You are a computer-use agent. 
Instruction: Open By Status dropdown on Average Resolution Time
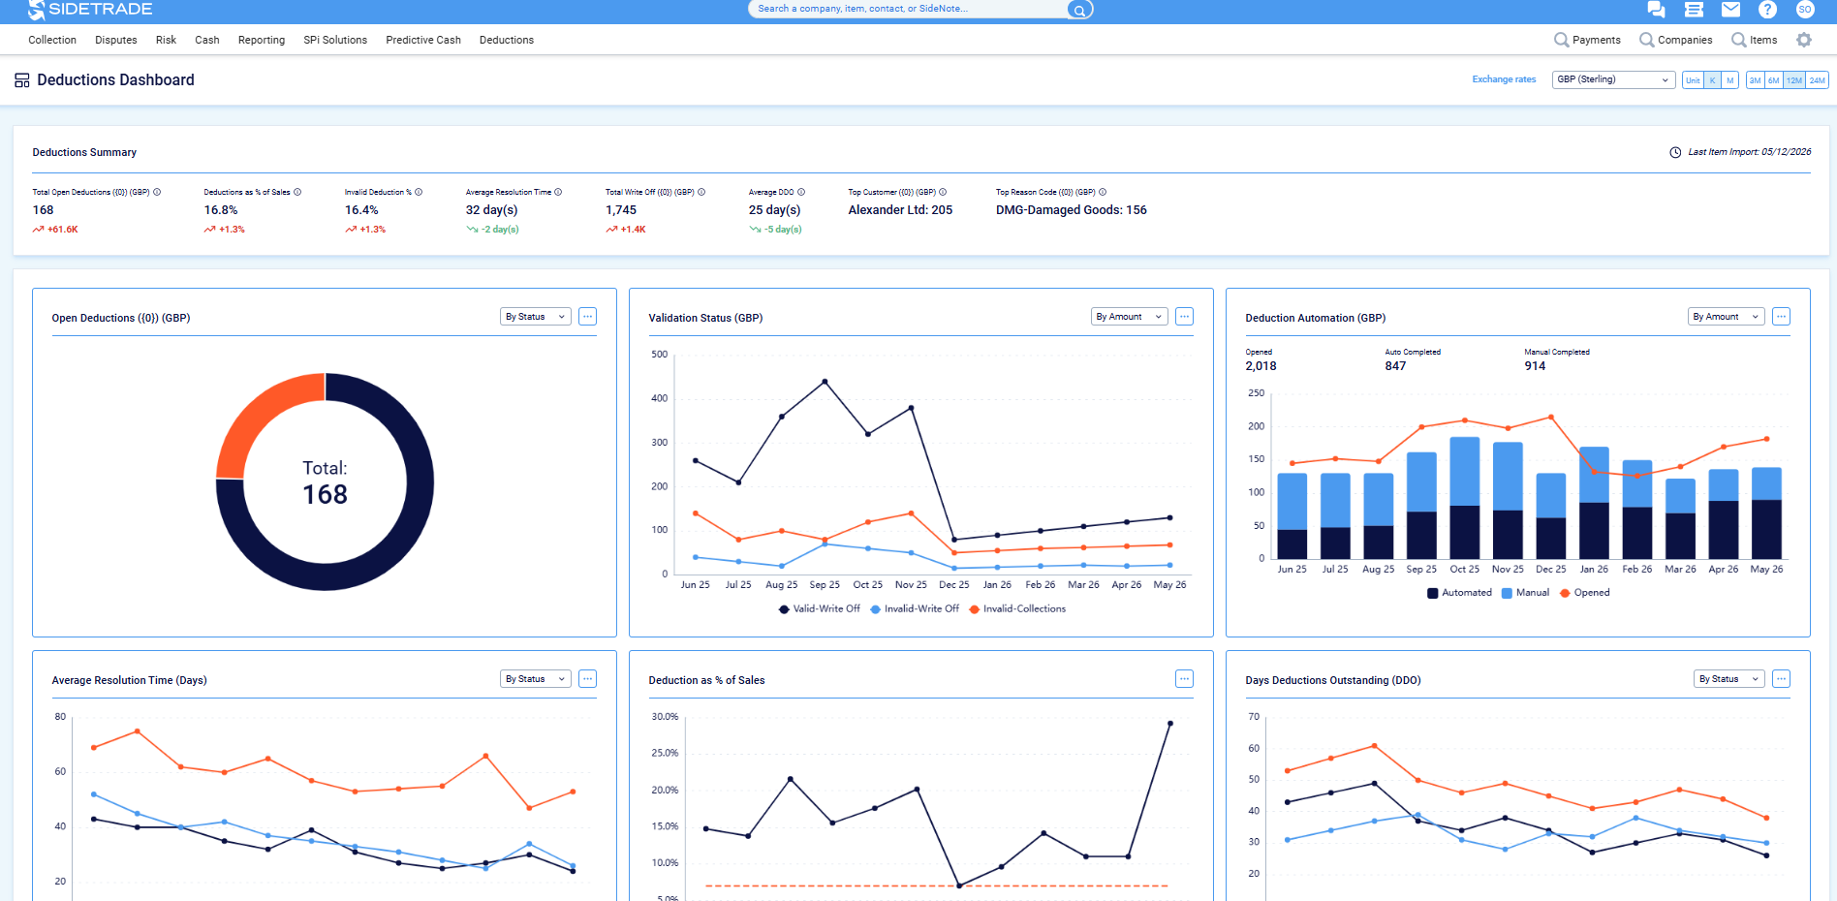click(535, 679)
